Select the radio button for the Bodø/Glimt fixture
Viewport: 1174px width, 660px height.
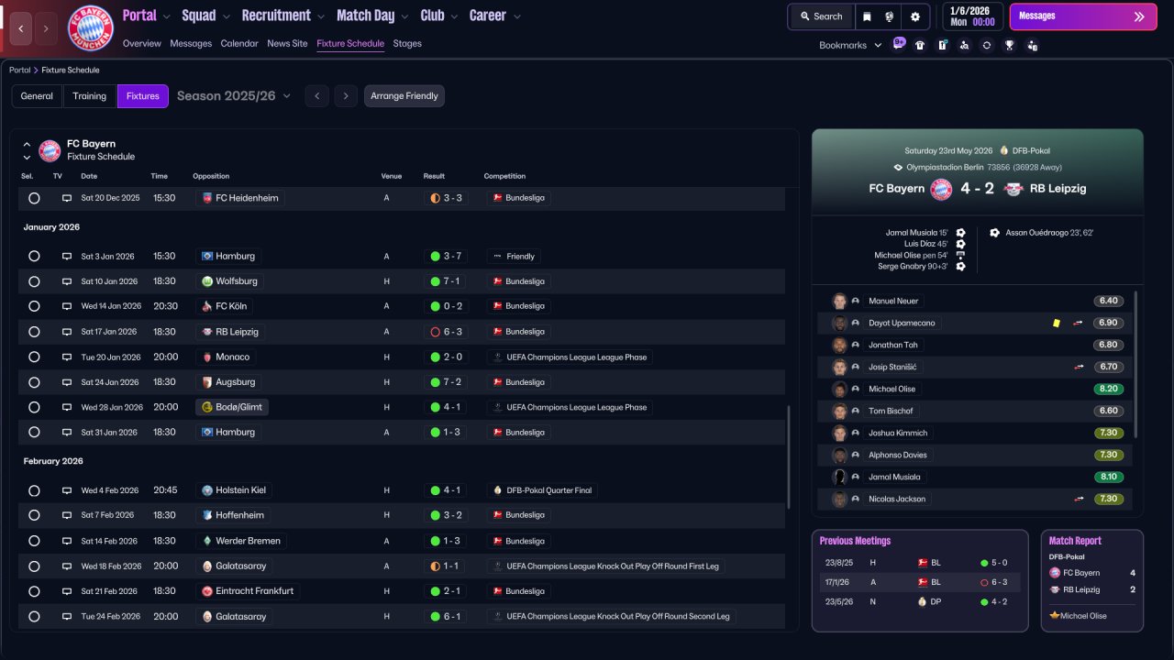pyautogui.click(x=34, y=407)
